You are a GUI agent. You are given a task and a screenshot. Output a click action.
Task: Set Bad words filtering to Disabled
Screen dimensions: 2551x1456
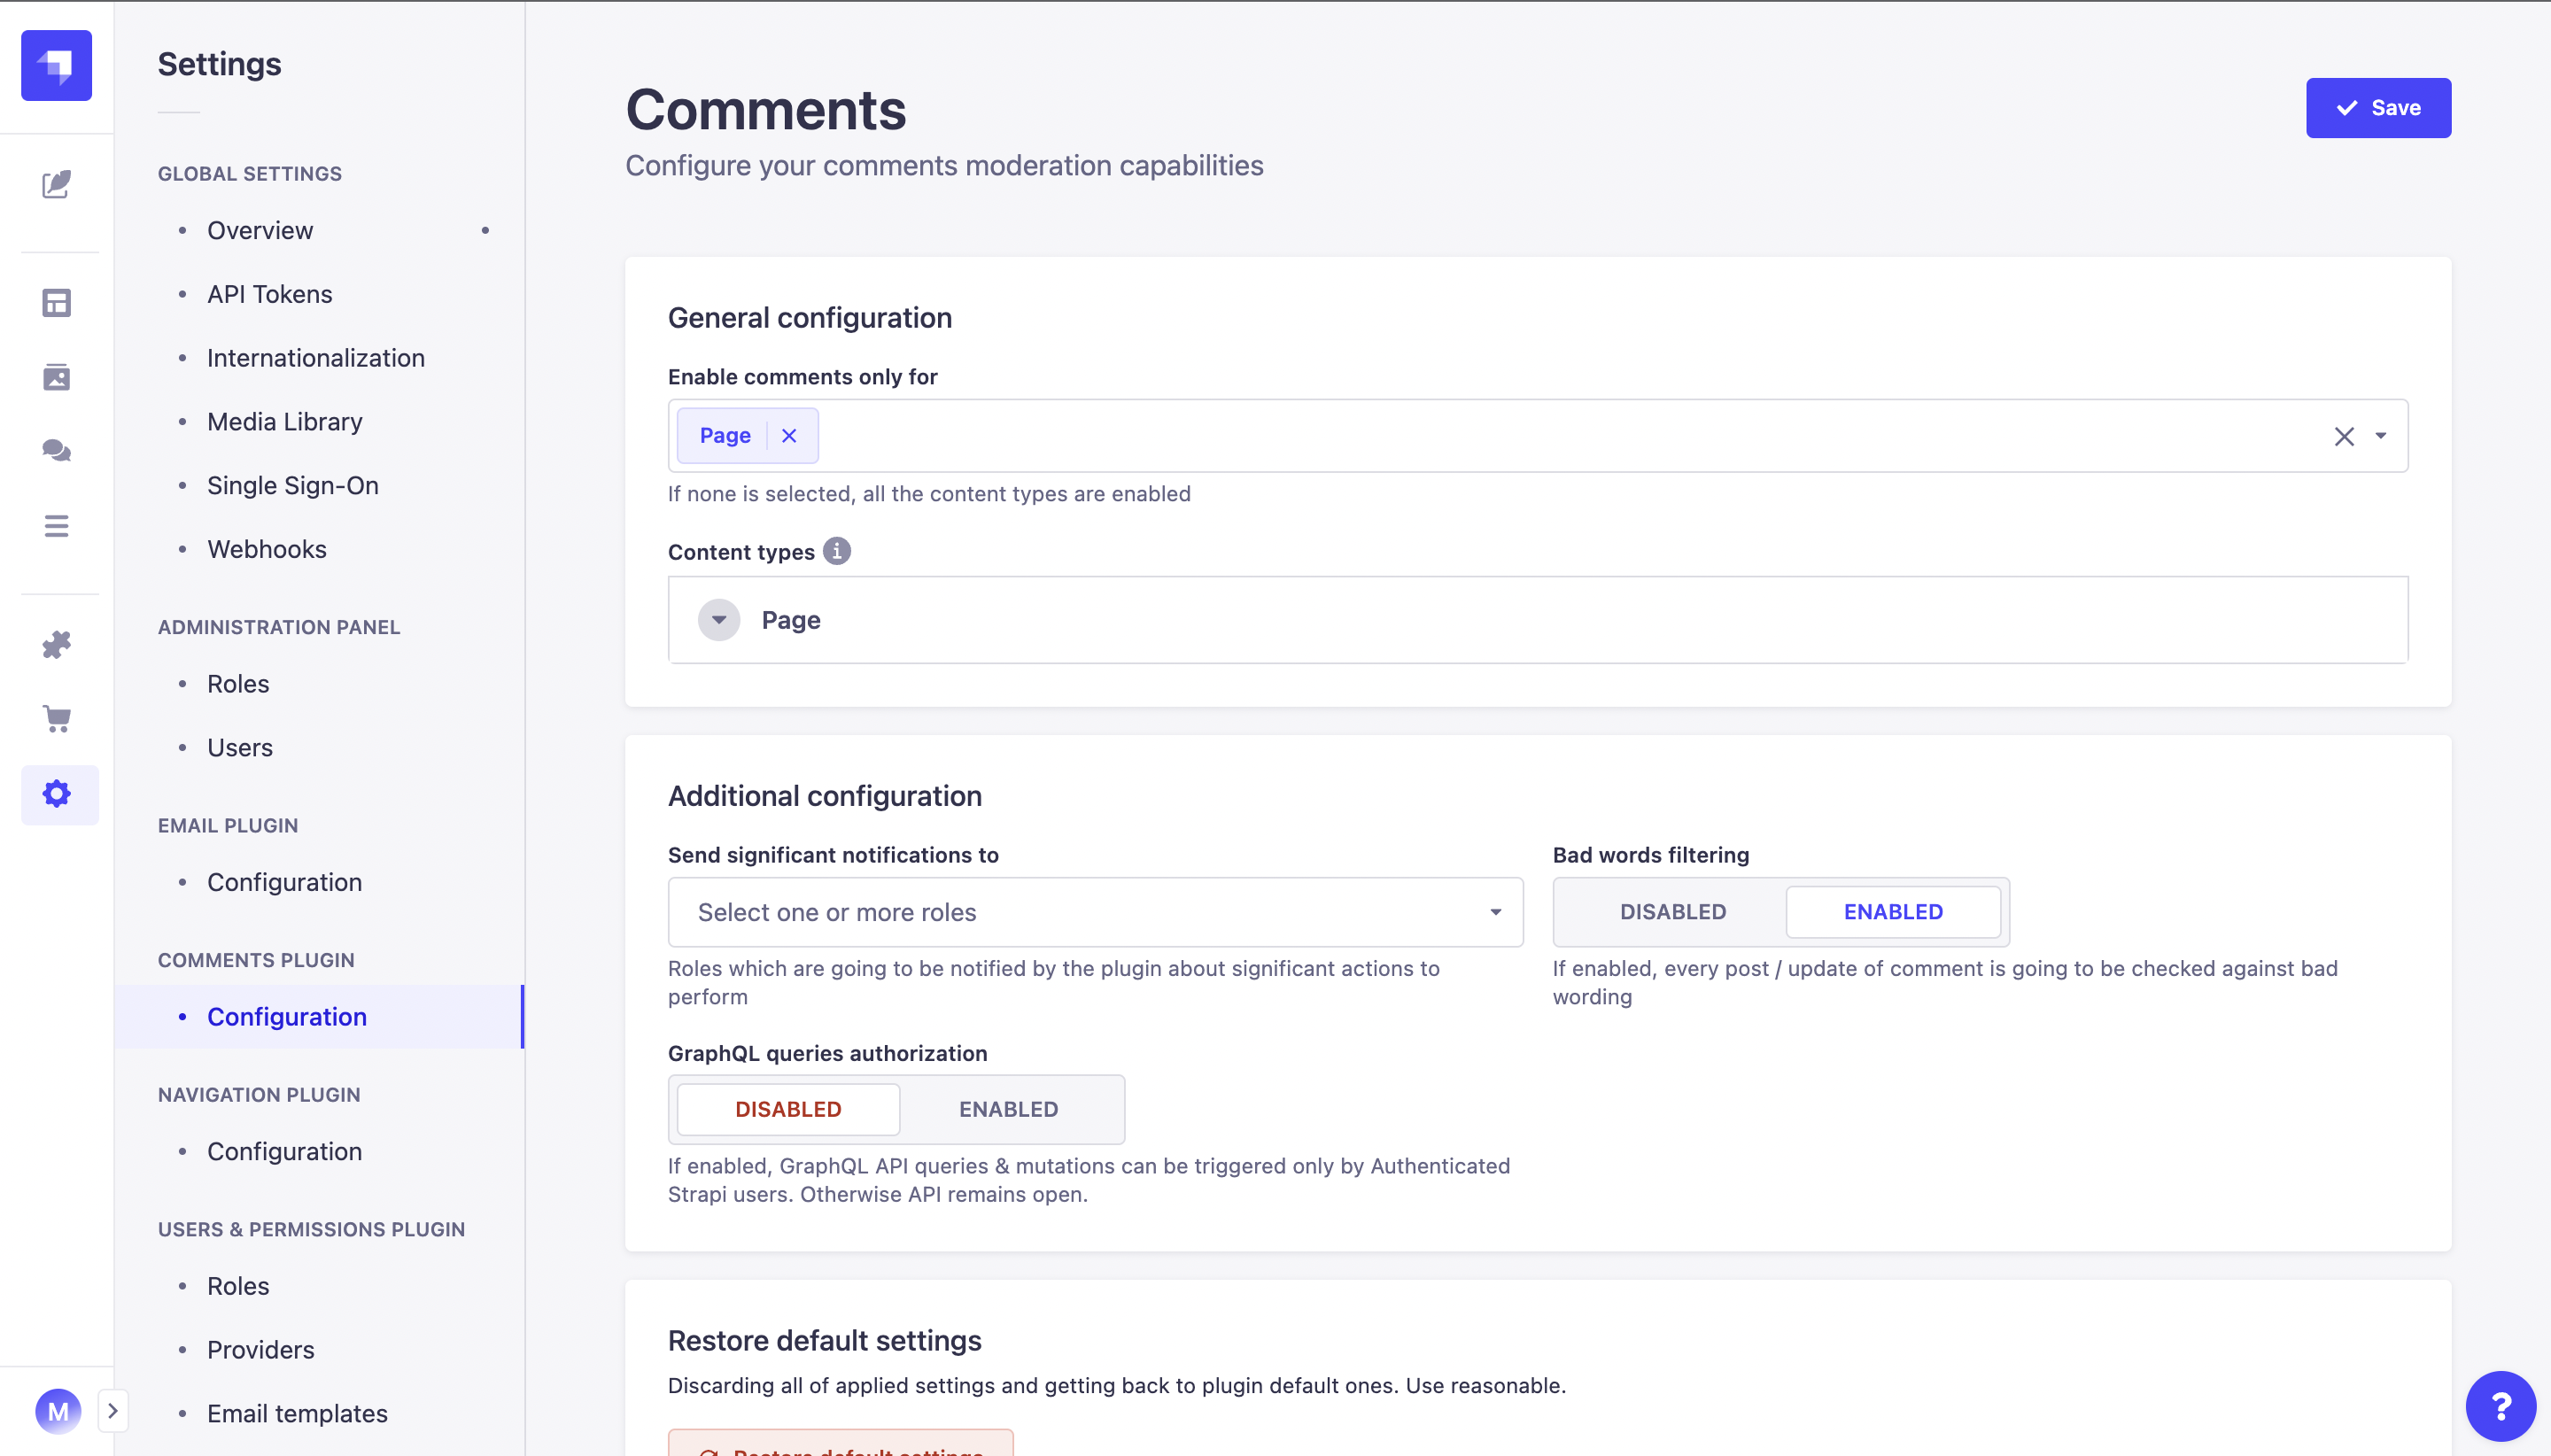click(1672, 911)
